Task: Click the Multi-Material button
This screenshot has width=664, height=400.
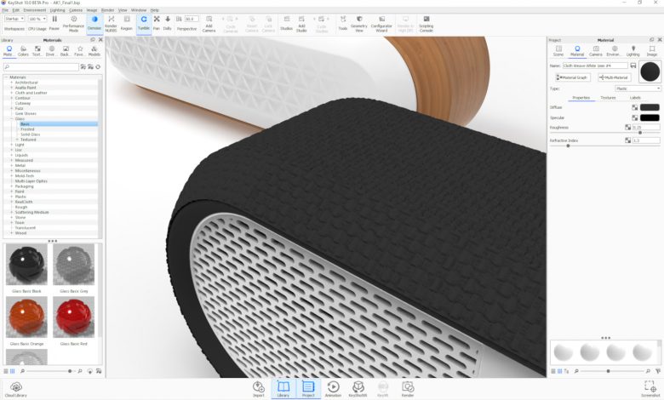Action: tap(619, 77)
